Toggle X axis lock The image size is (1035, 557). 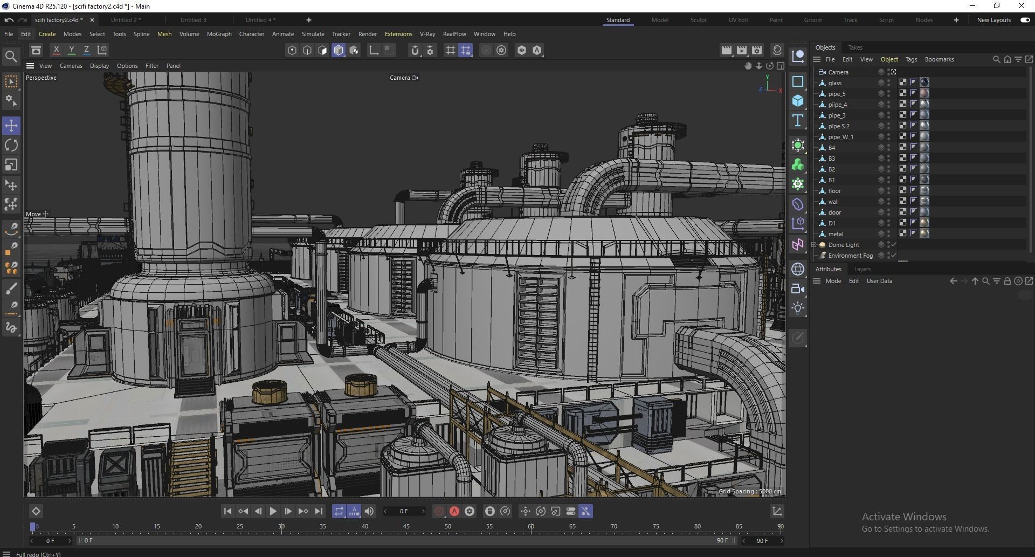click(x=56, y=50)
